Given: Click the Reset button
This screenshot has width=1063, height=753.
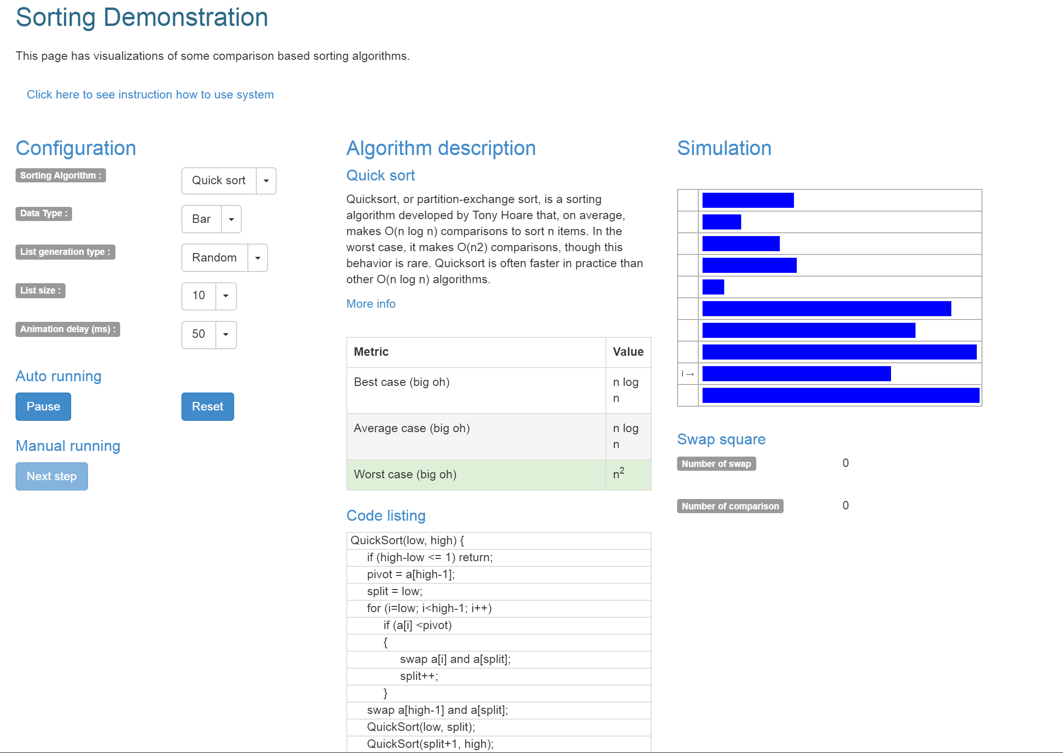Looking at the screenshot, I should pos(207,407).
